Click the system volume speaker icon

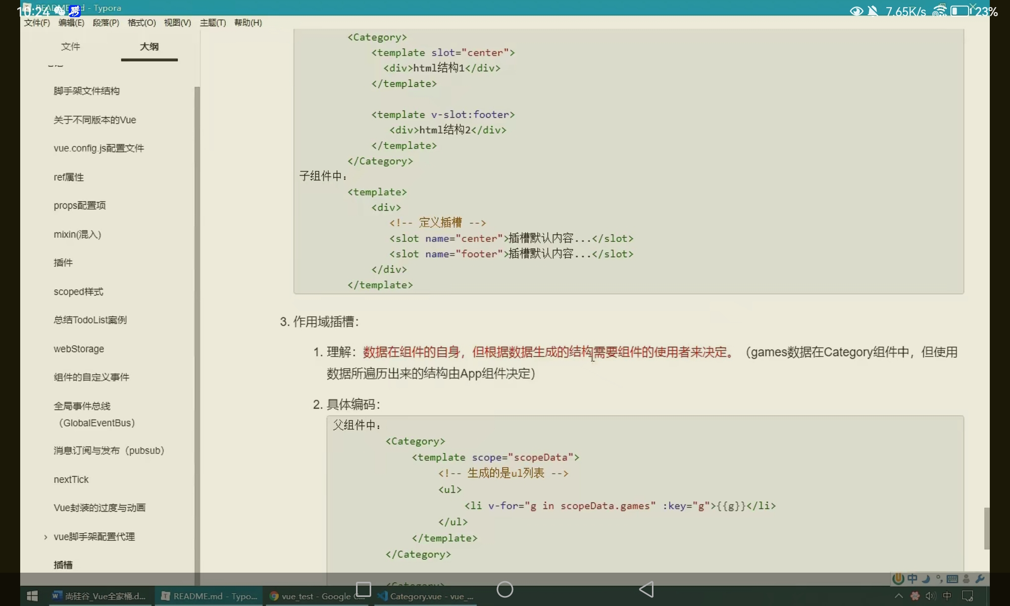[x=930, y=596]
